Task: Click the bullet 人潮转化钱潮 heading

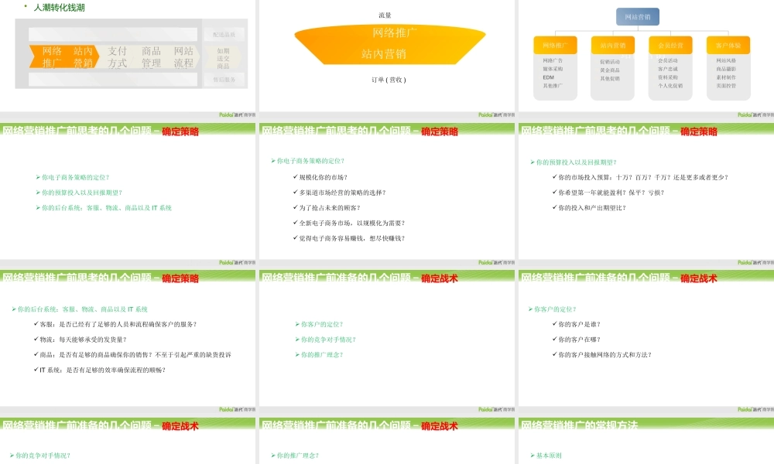Action: 59,8
